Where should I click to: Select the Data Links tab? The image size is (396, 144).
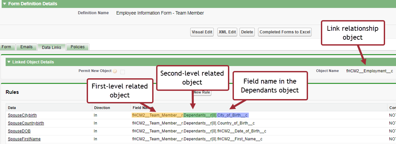click(x=51, y=47)
